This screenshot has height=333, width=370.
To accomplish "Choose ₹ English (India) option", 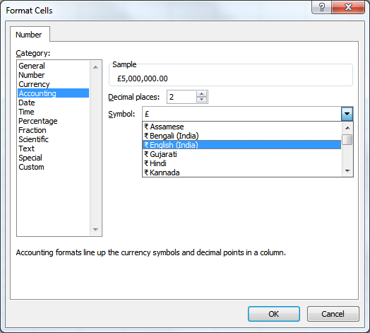I will click(x=242, y=145).
